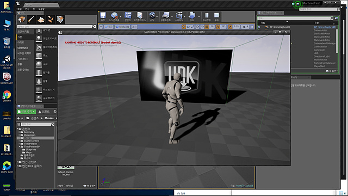Select the Geometry Editing mode cube icon
This screenshot has width=348, height=196.
click(60, 20)
